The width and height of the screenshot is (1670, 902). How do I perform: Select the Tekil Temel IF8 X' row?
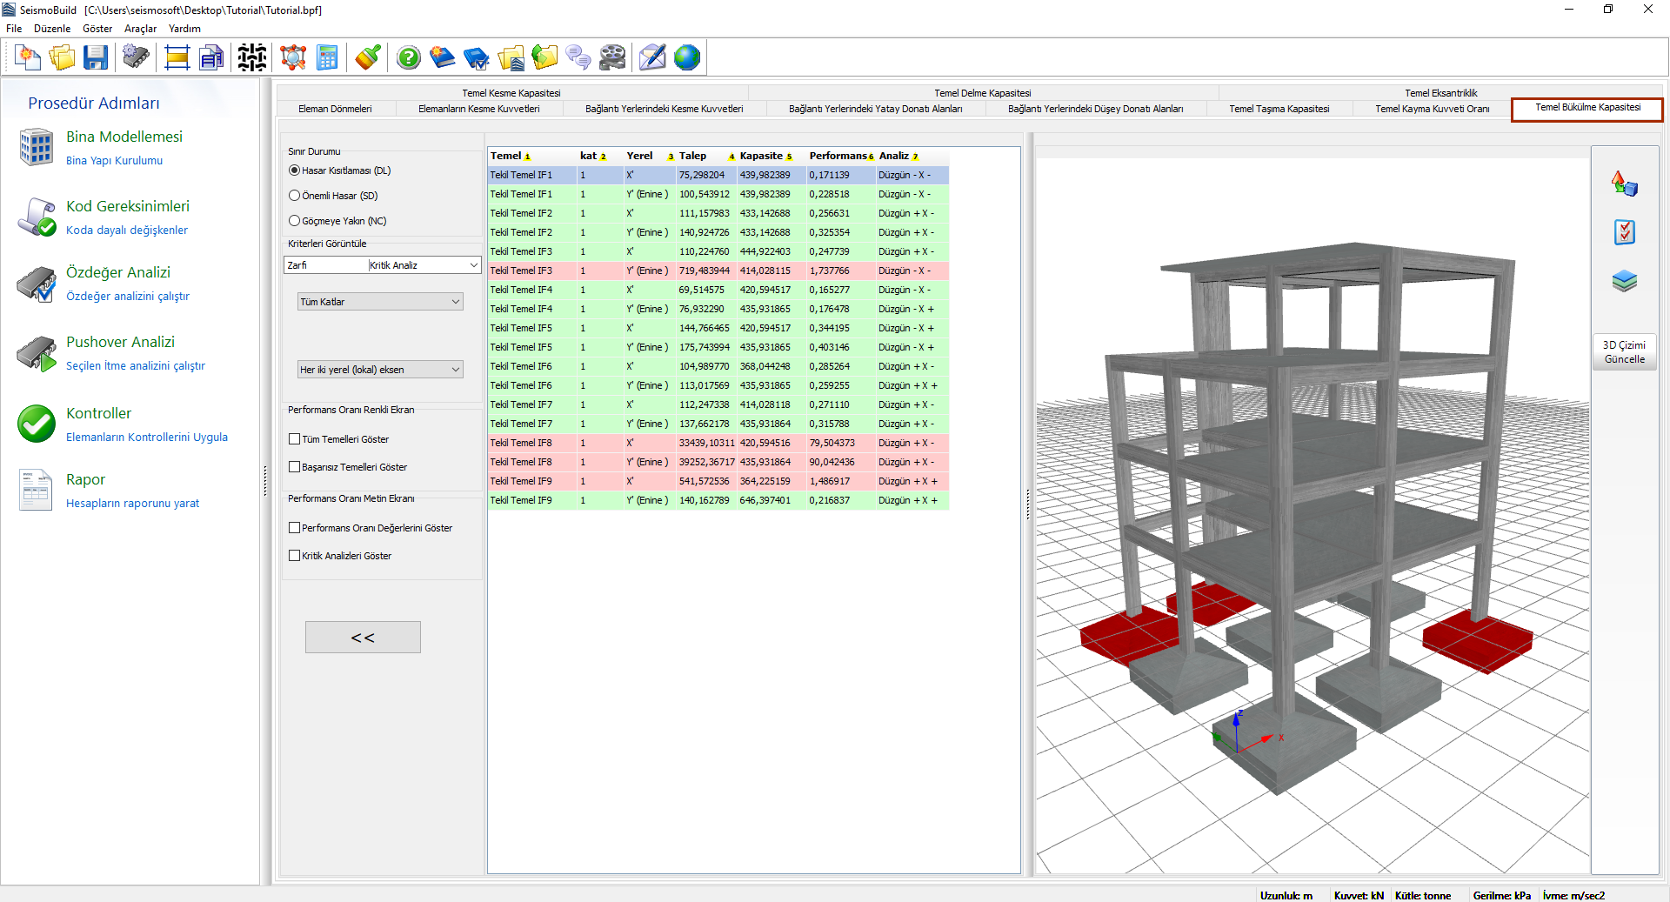pos(718,443)
